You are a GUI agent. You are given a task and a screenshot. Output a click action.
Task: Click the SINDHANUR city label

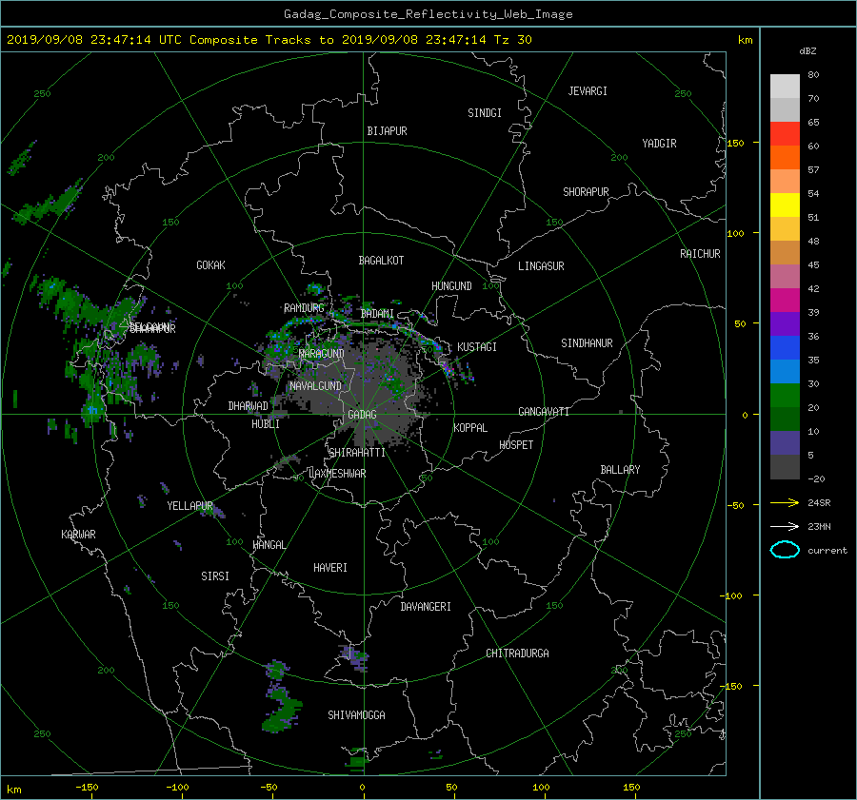click(587, 343)
